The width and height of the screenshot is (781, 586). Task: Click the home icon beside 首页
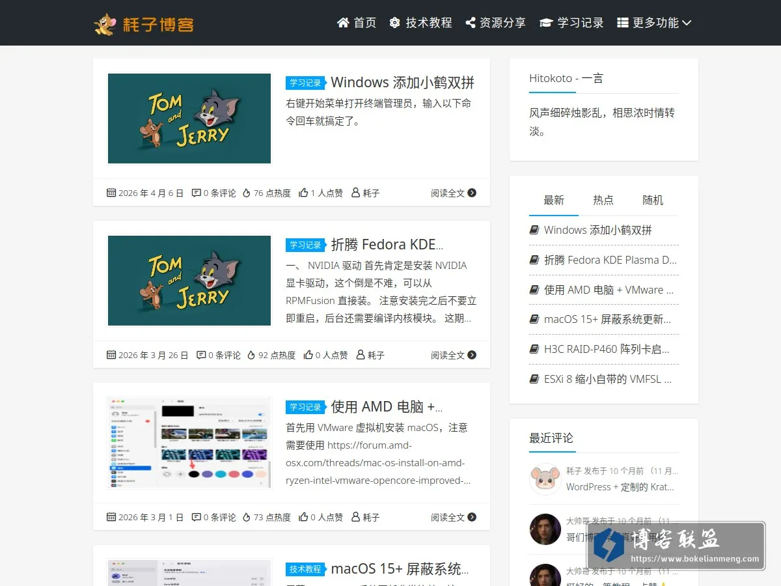click(x=343, y=23)
